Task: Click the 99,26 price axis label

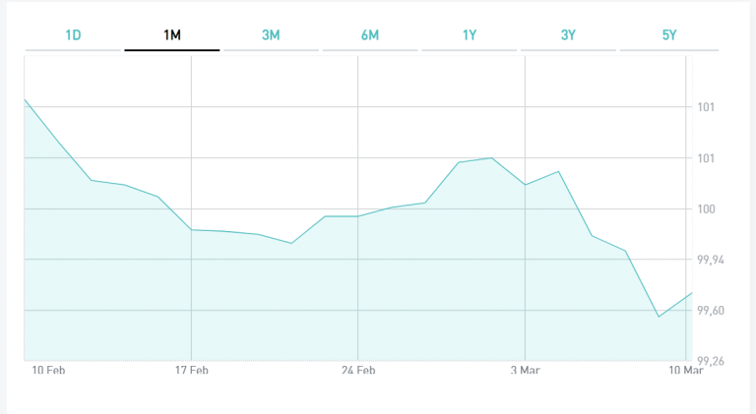Action: (x=711, y=361)
